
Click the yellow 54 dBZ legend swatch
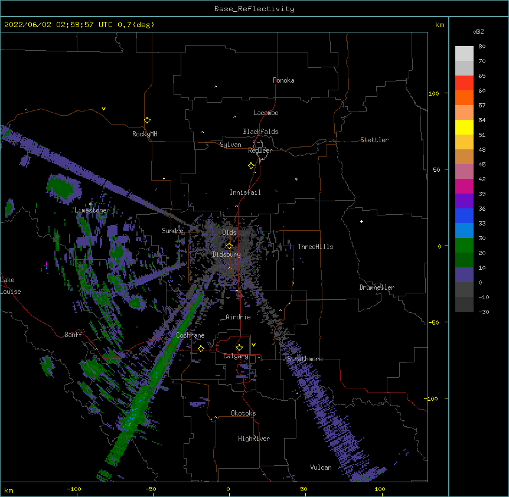[x=464, y=127]
